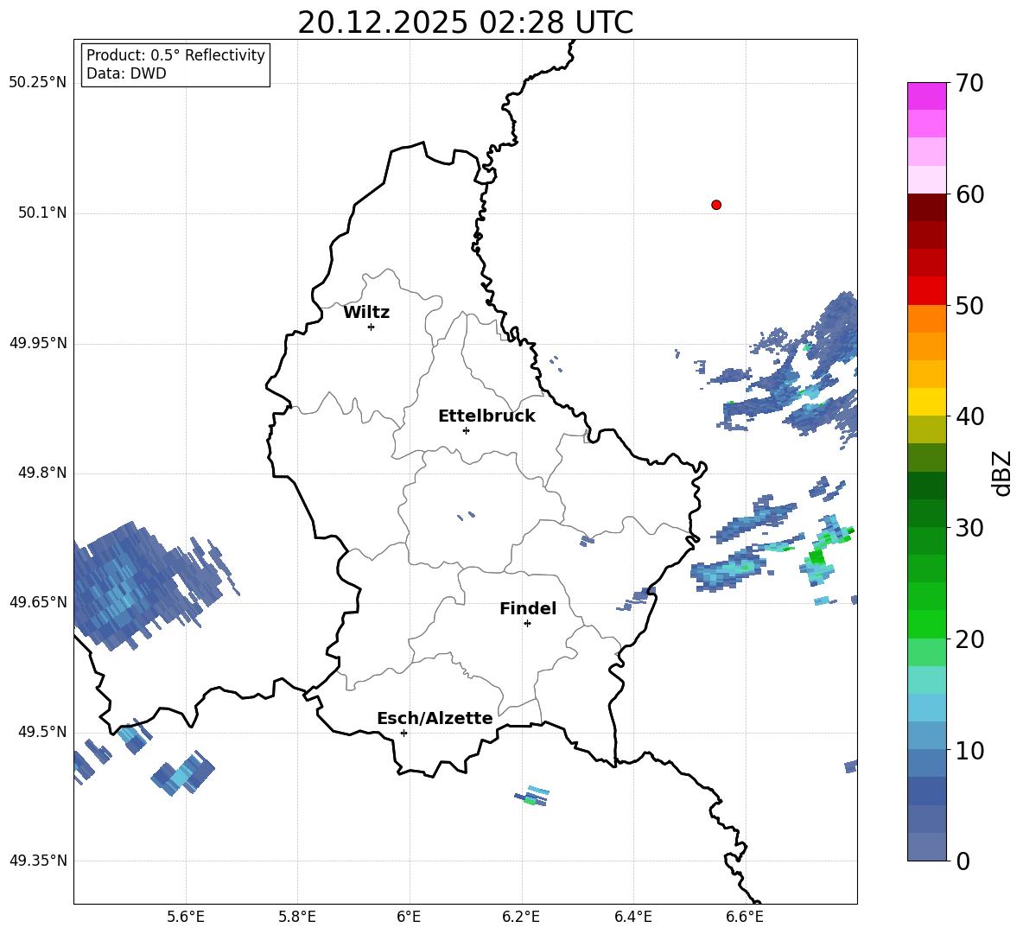This screenshot has width=1023, height=934.
Task: Click the title 20.12.2025 02:28 UTC
Action: (465, 22)
